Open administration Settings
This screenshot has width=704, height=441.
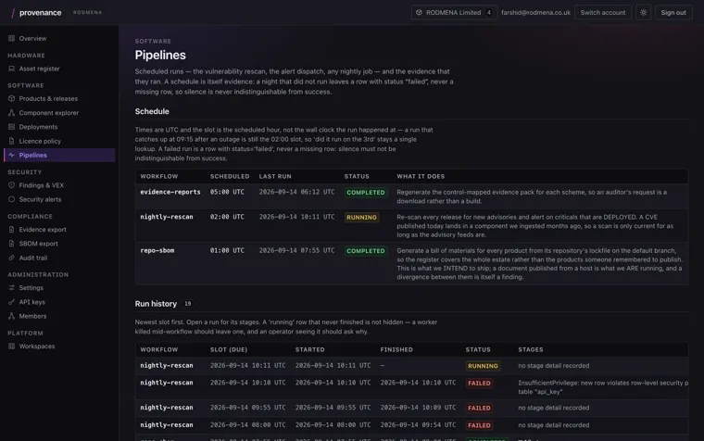coord(58,288)
